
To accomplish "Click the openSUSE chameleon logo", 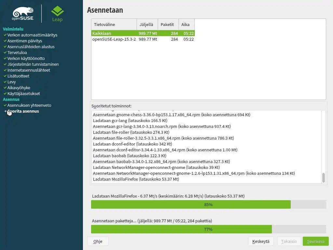I will 23,13.
